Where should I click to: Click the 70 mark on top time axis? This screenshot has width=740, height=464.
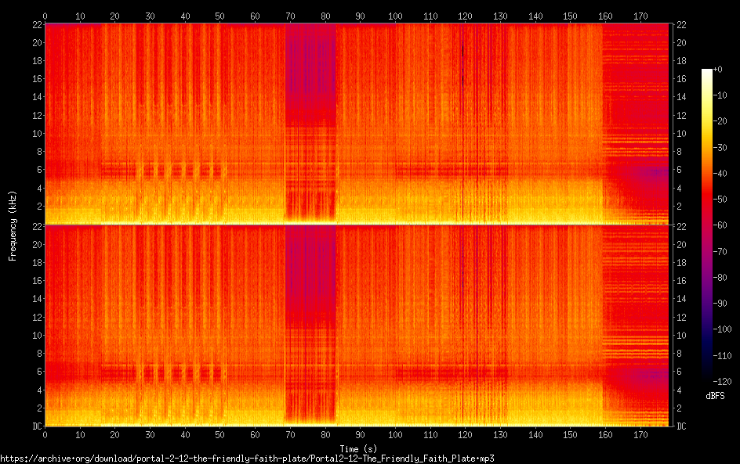pos(290,16)
